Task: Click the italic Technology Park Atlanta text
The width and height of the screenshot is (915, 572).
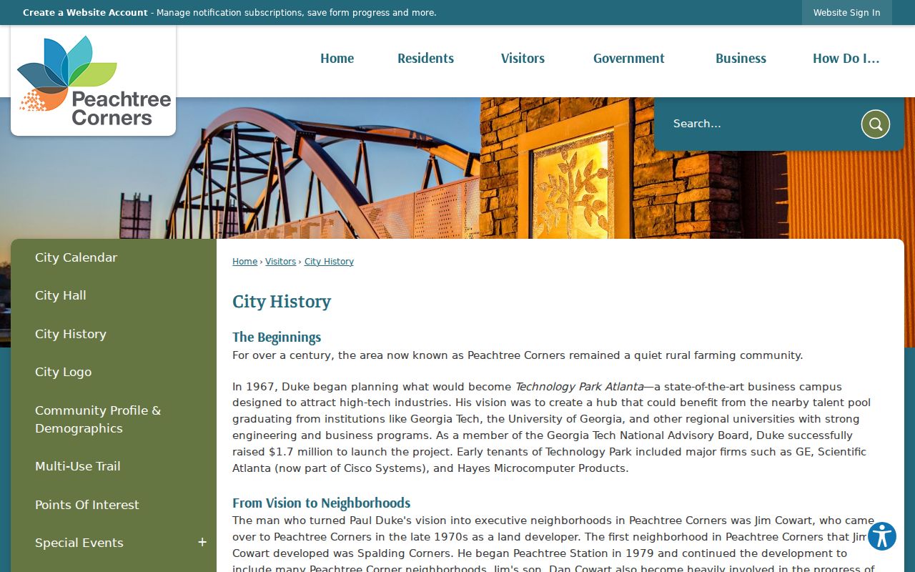Action: [580, 387]
